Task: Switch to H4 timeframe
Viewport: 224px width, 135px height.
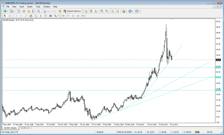Action: [78, 16]
